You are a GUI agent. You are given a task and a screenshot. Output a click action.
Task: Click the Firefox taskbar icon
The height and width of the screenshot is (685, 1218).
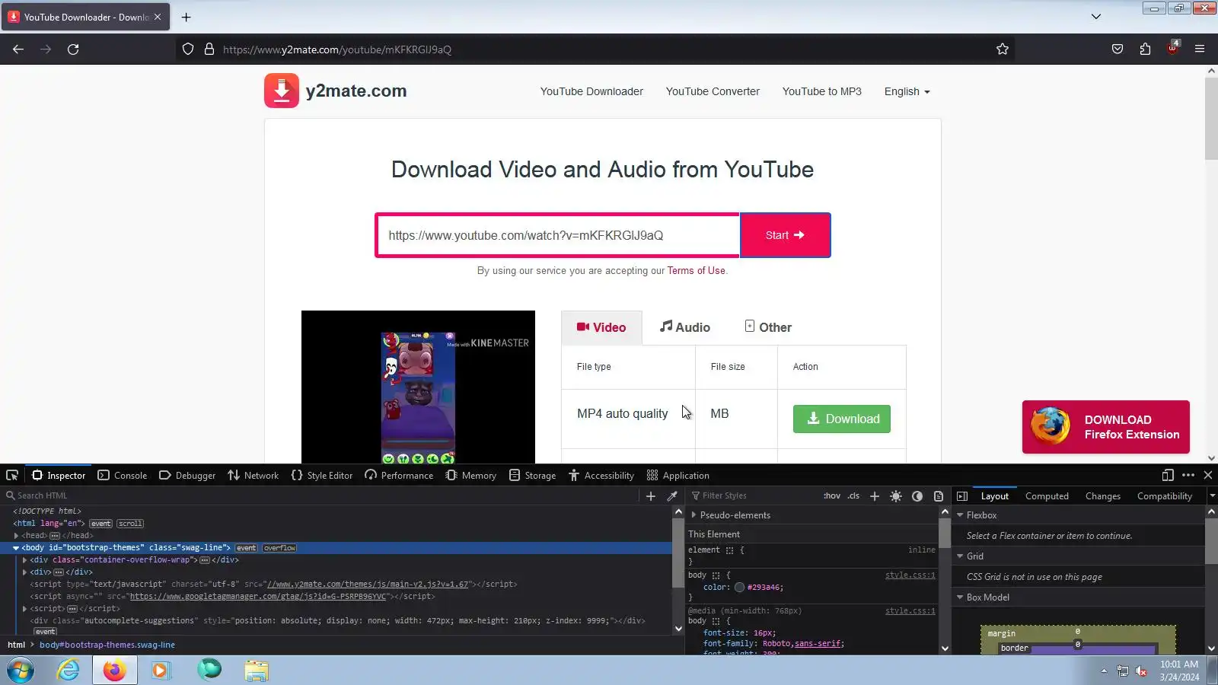click(115, 671)
